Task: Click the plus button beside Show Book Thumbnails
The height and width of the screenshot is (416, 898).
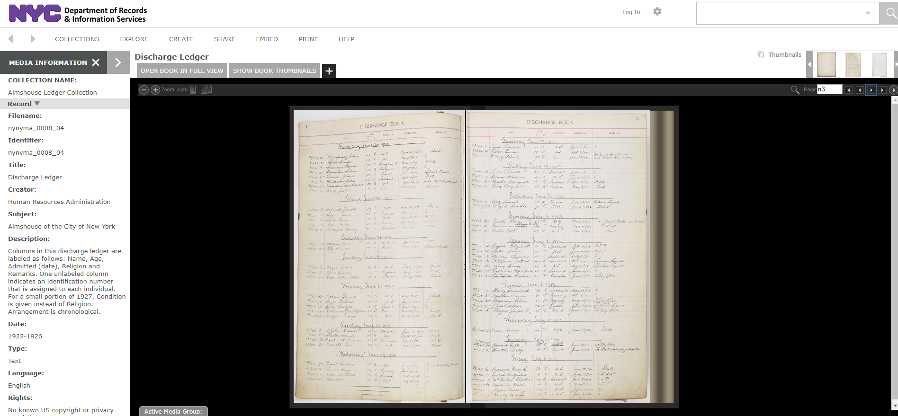Action: pyautogui.click(x=329, y=71)
